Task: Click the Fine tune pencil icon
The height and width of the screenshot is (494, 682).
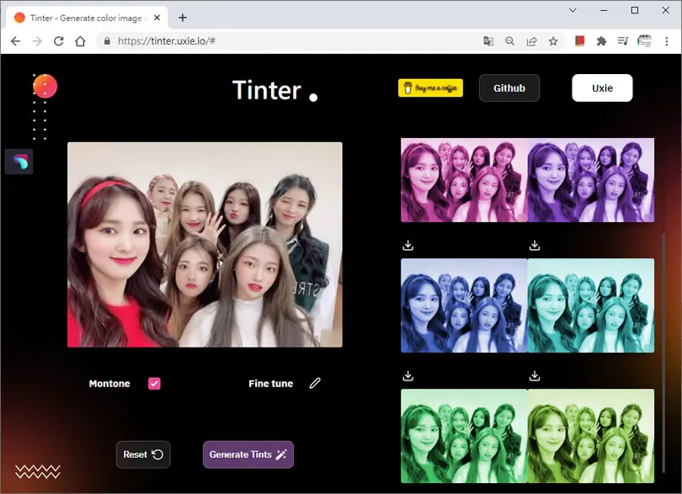Action: pyautogui.click(x=315, y=383)
